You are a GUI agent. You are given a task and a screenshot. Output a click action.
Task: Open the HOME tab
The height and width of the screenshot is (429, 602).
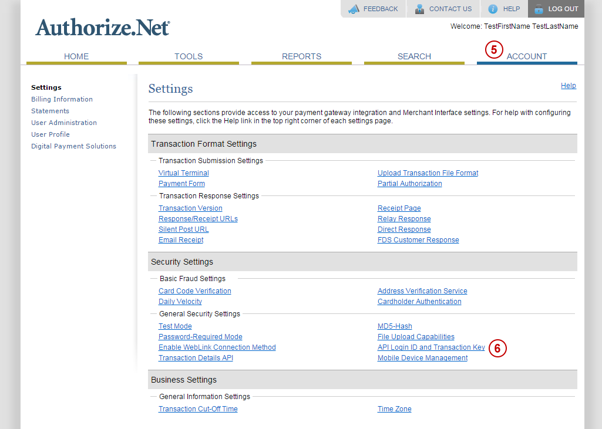click(76, 57)
